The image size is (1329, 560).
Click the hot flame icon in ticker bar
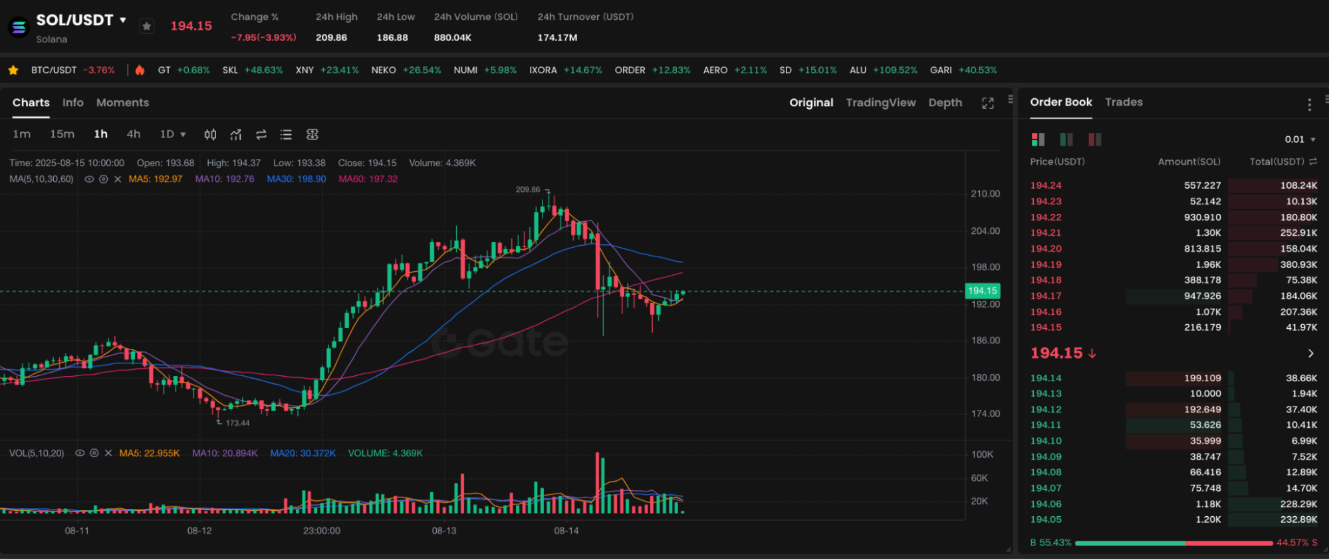click(140, 70)
